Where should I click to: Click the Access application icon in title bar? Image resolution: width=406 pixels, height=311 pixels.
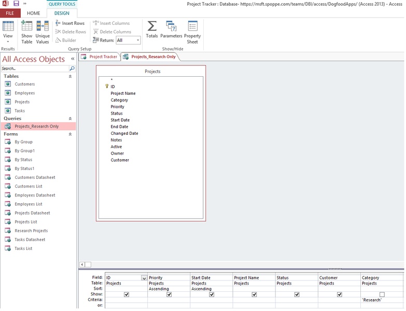point(5,3)
